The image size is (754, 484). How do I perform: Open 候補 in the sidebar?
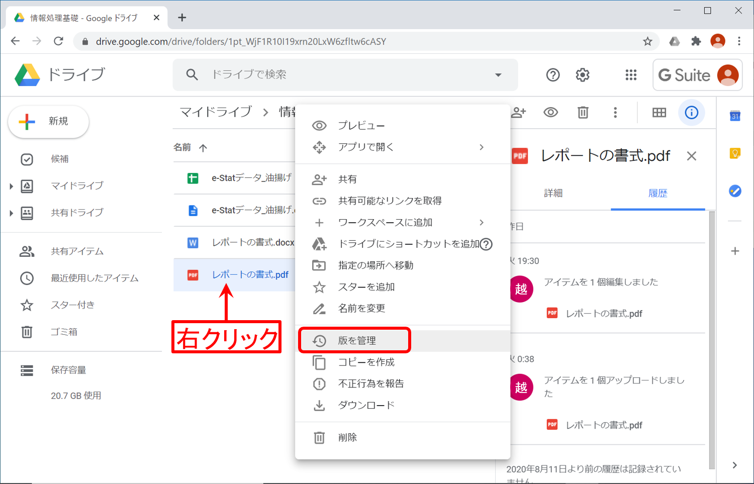[59, 159]
